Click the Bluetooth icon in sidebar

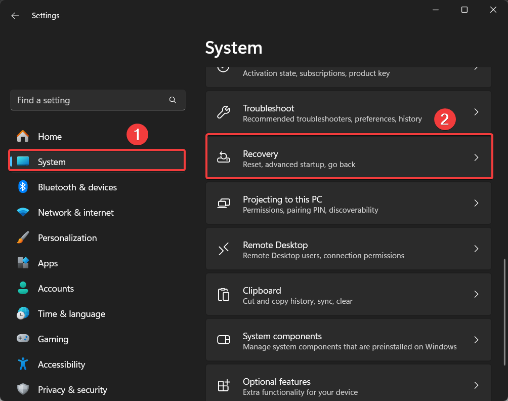point(23,187)
